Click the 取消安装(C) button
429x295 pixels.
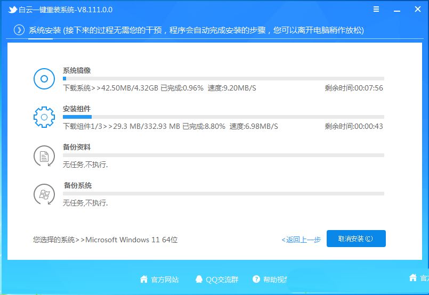point(356,239)
